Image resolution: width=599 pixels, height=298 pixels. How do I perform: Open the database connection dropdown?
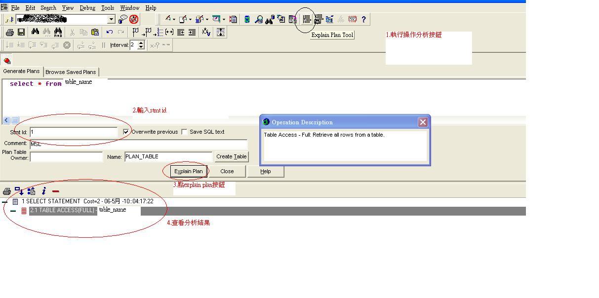[112, 19]
